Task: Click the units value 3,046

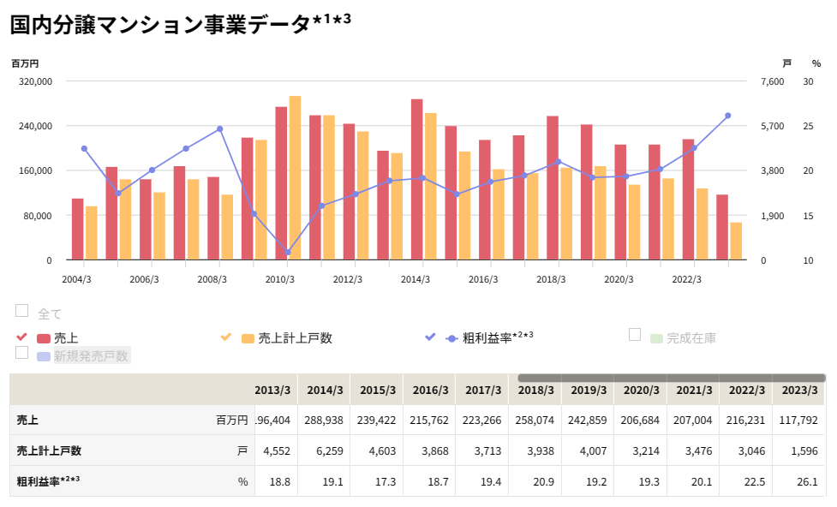Action: coord(751,451)
